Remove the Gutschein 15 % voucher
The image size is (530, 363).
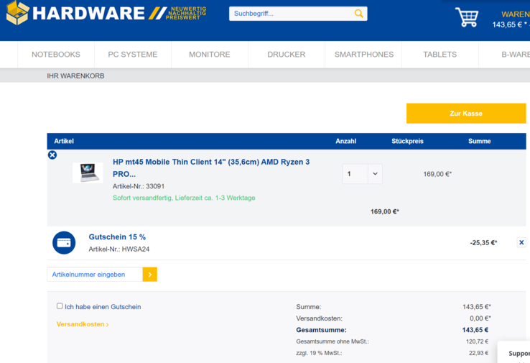521,242
